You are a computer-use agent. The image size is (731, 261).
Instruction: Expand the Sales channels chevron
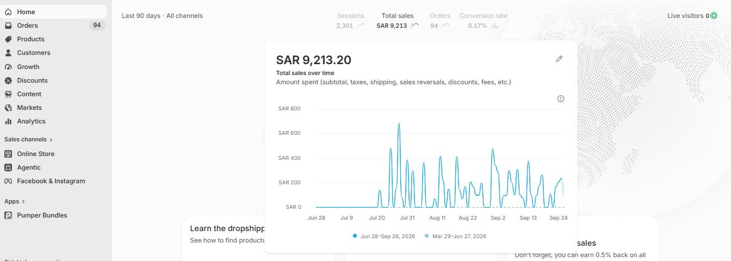coord(51,140)
